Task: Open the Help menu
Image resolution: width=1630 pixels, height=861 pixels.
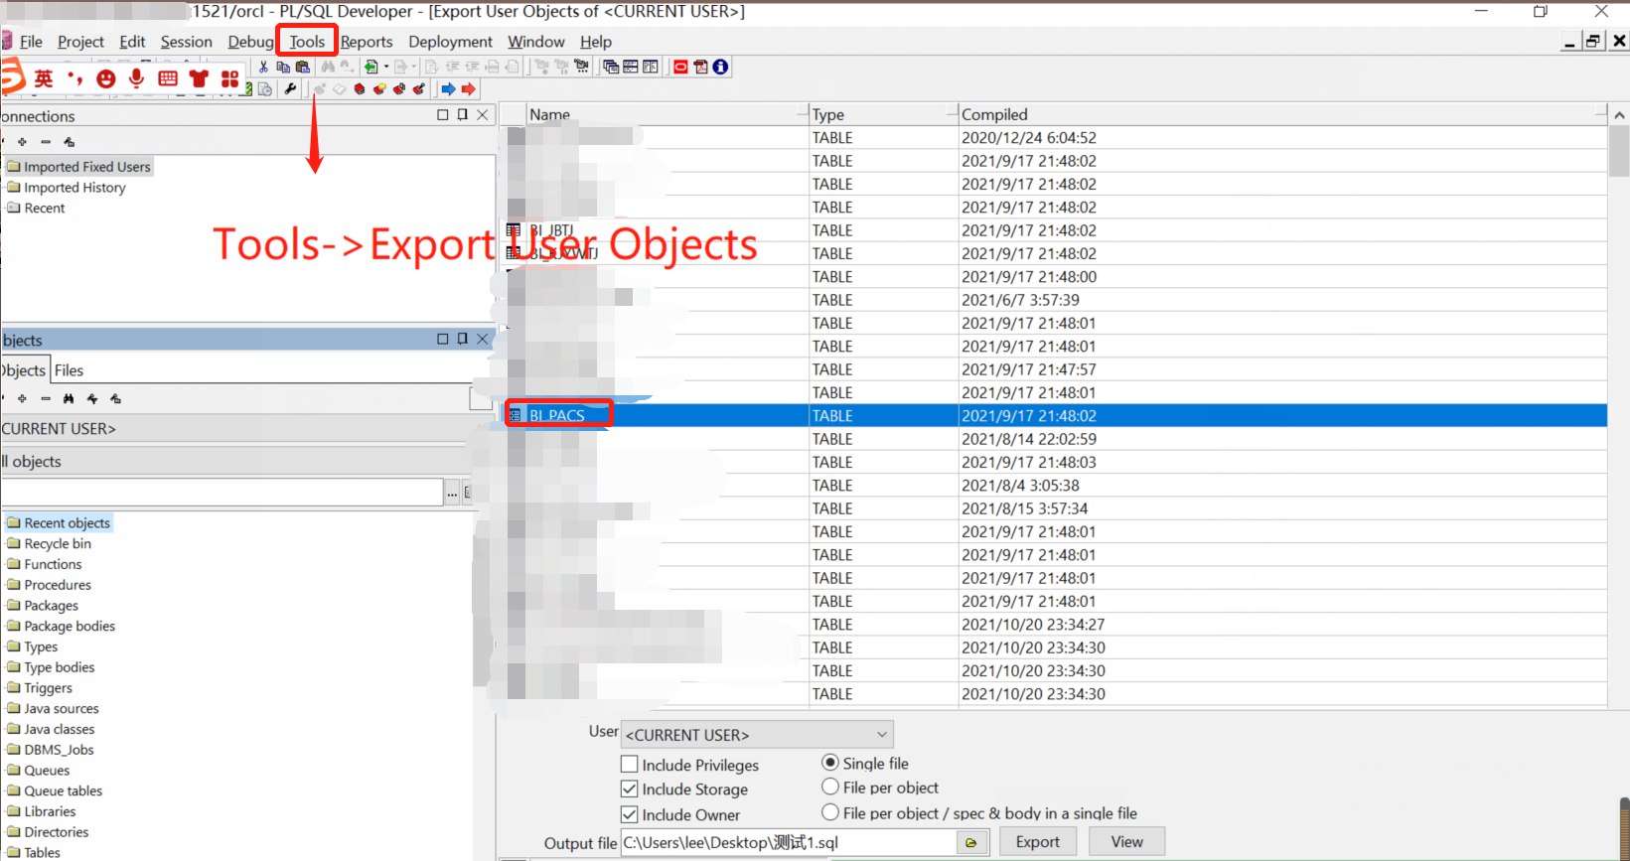Action: pos(596,42)
